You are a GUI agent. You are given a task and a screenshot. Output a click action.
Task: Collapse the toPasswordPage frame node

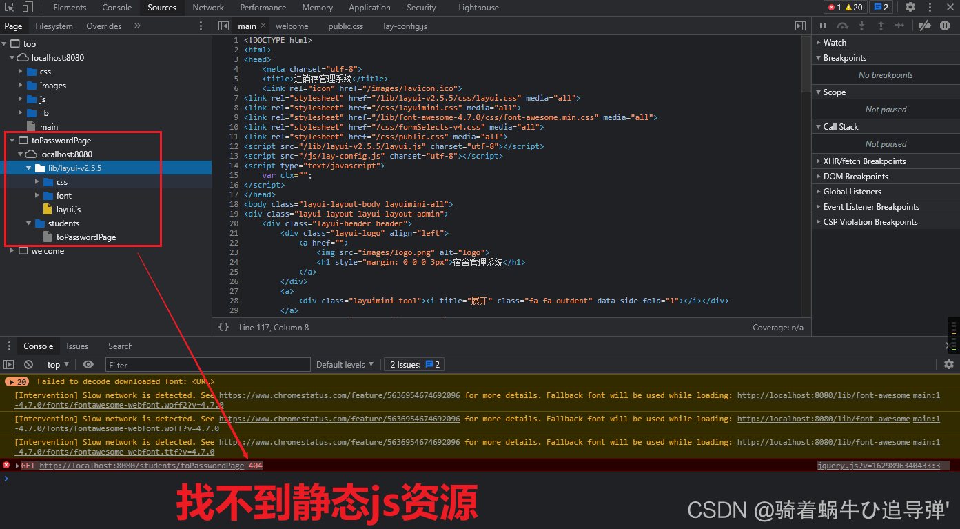[x=13, y=141]
